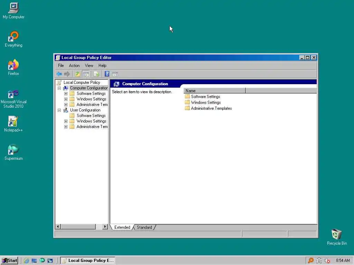Switch to the Standard tab
Viewport: 354px width, 265px height.
click(x=144, y=227)
